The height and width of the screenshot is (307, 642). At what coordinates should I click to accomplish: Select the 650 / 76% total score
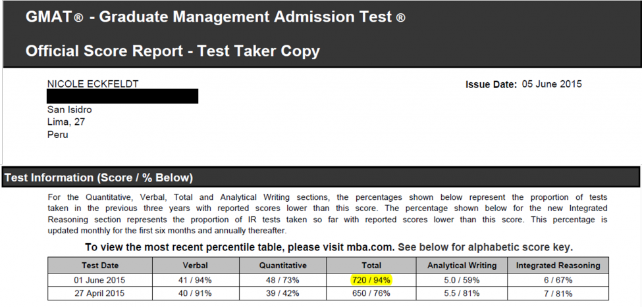coord(371,293)
